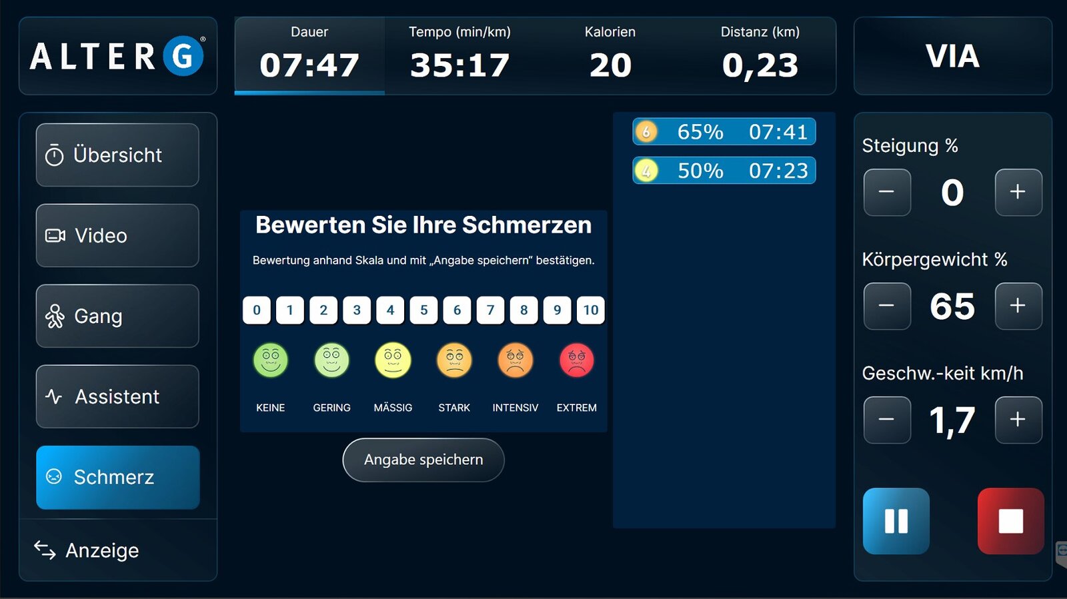The width and height of the screenshot is (1067, 599).
Task: Click the INTENSIV pain smiley
Action: 515,360
